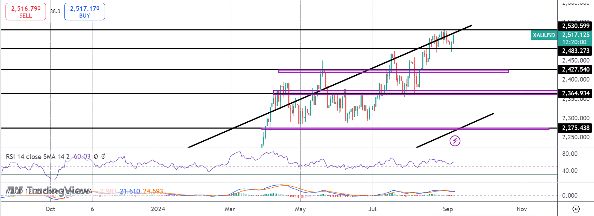Viewport: 594px width, 216px height.
Task: Click the 12:20:00 countdown label
Action: point(574,42)
